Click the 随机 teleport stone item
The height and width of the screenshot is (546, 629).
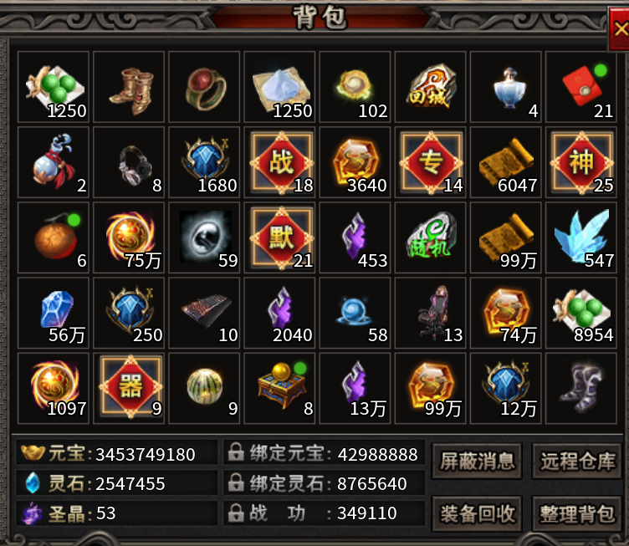tap(430, 237)
